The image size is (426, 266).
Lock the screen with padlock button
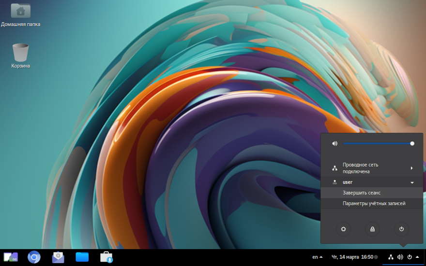(x=372, y=229)
